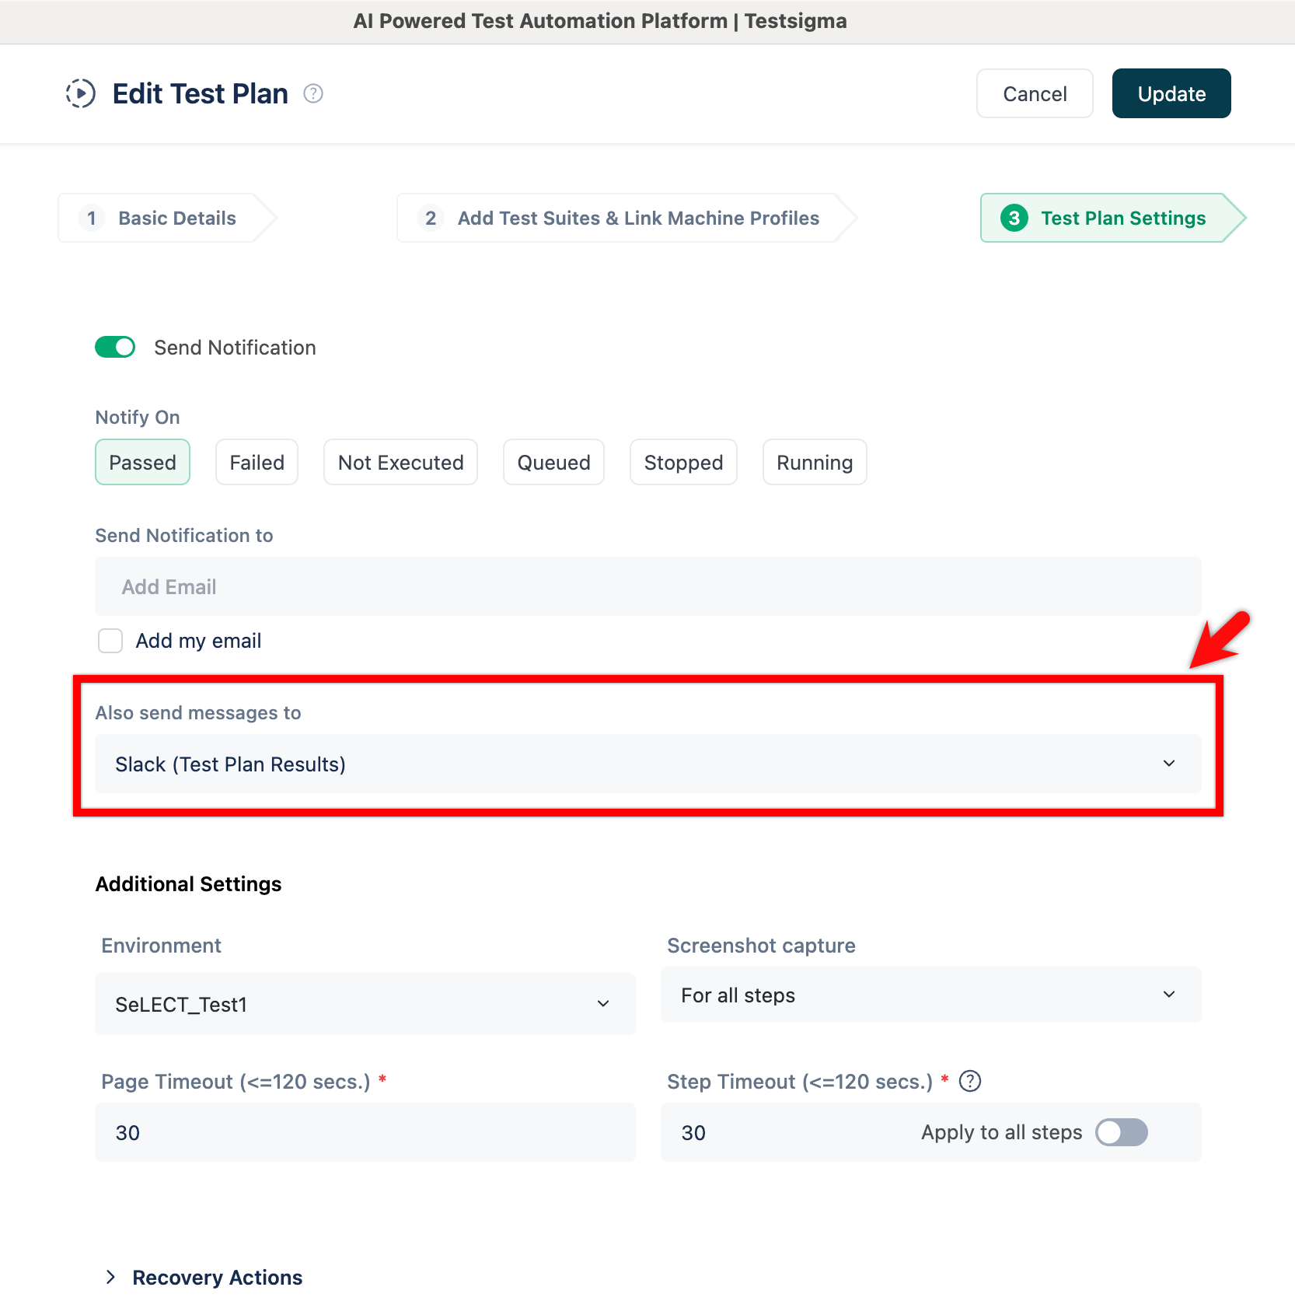Open the help icon next to Edit Test Plan

[313, 93]
